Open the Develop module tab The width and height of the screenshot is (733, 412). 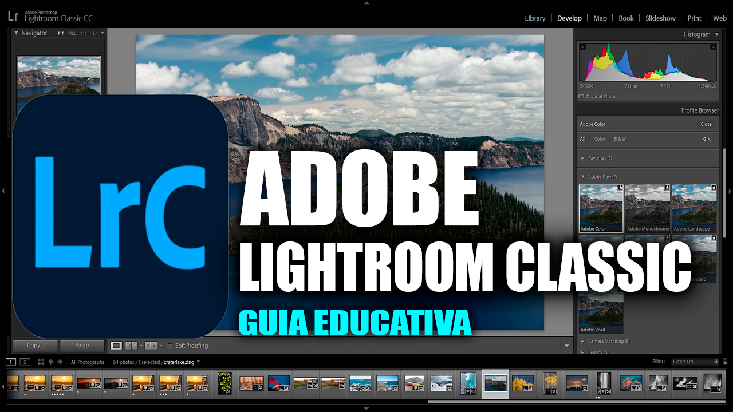[x=569, y=18]
